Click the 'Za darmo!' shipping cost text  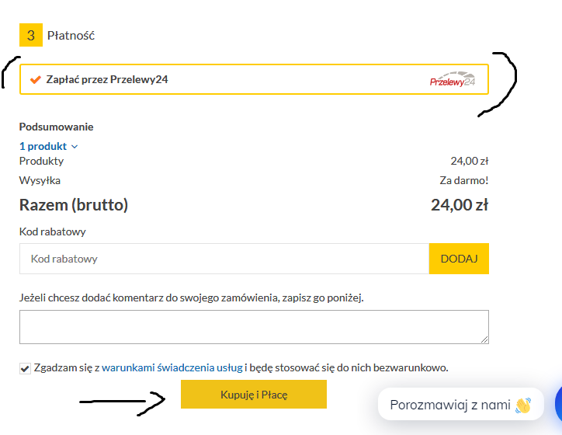coord(463,180)
